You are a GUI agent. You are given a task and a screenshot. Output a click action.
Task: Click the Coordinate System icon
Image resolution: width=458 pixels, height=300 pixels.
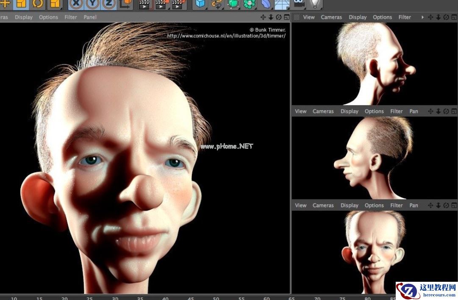[x=126, y=4]
